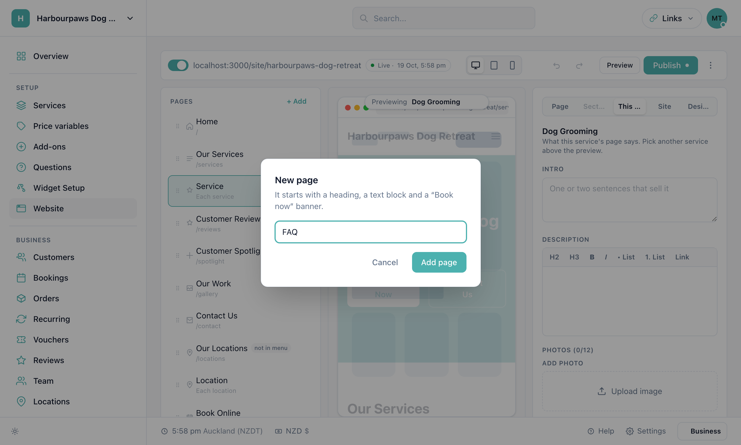Click the redo arrow icon
Image resolution: width=741 pixels, height=445 pixels.
click(x=579, y=65)
